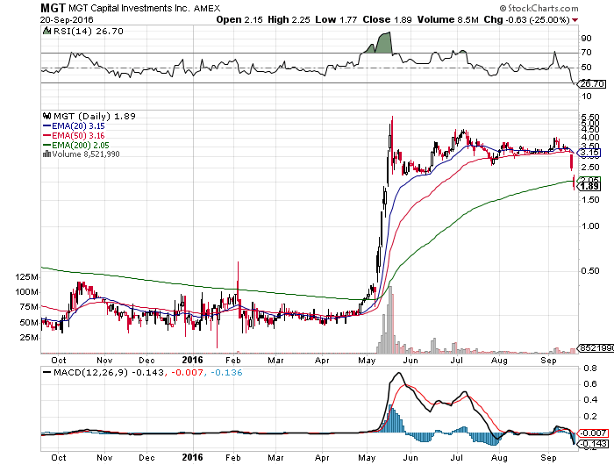Click the 70 overbought level label on RSI axis
The height and width of the screenshot is (465, 614).
pos(586,53)
